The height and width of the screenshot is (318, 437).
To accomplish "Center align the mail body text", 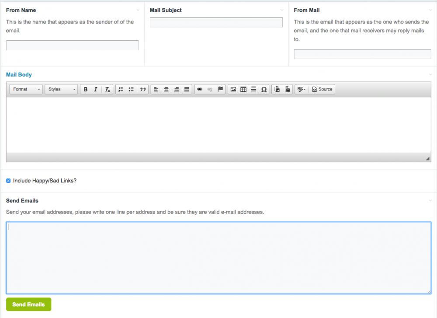I will pos(166,89).
